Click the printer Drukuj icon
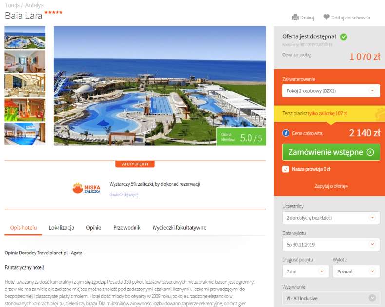 click(295, 18)
